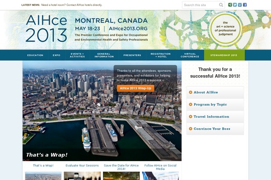The image size is (271, 180).
Task: Select the Stewardship 2013 tab
Action: 224,55
